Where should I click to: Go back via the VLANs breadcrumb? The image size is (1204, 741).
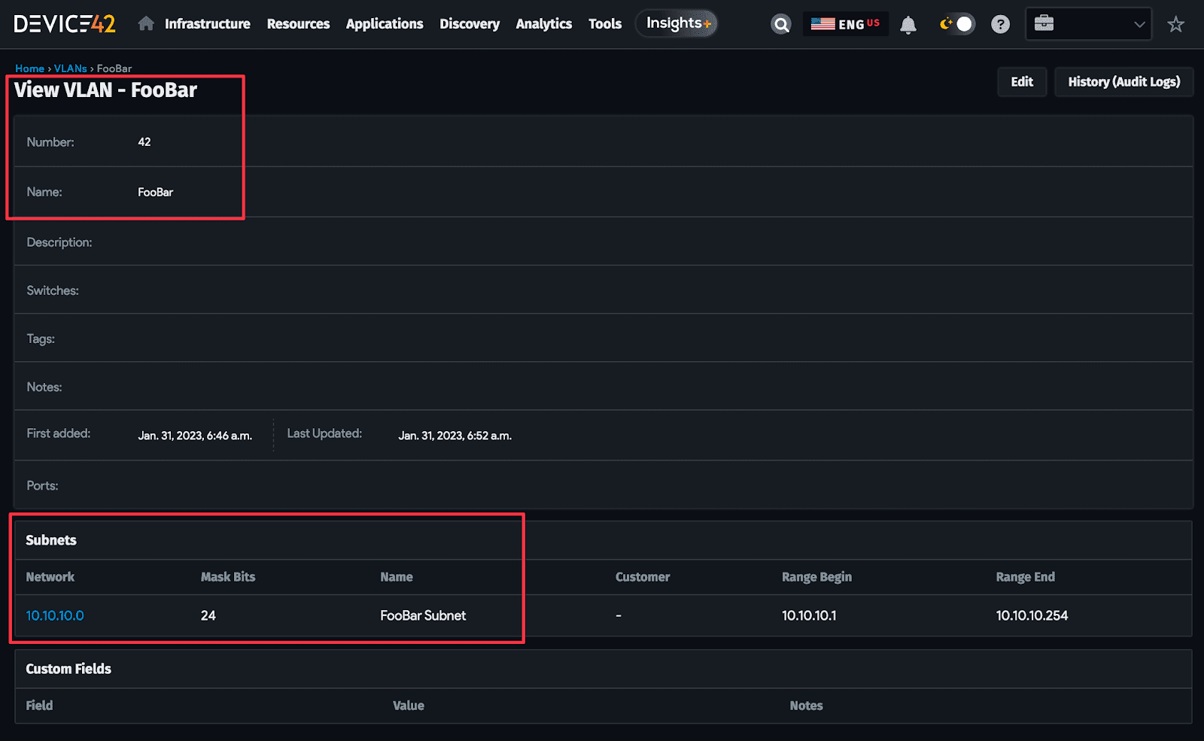(70, 68)
